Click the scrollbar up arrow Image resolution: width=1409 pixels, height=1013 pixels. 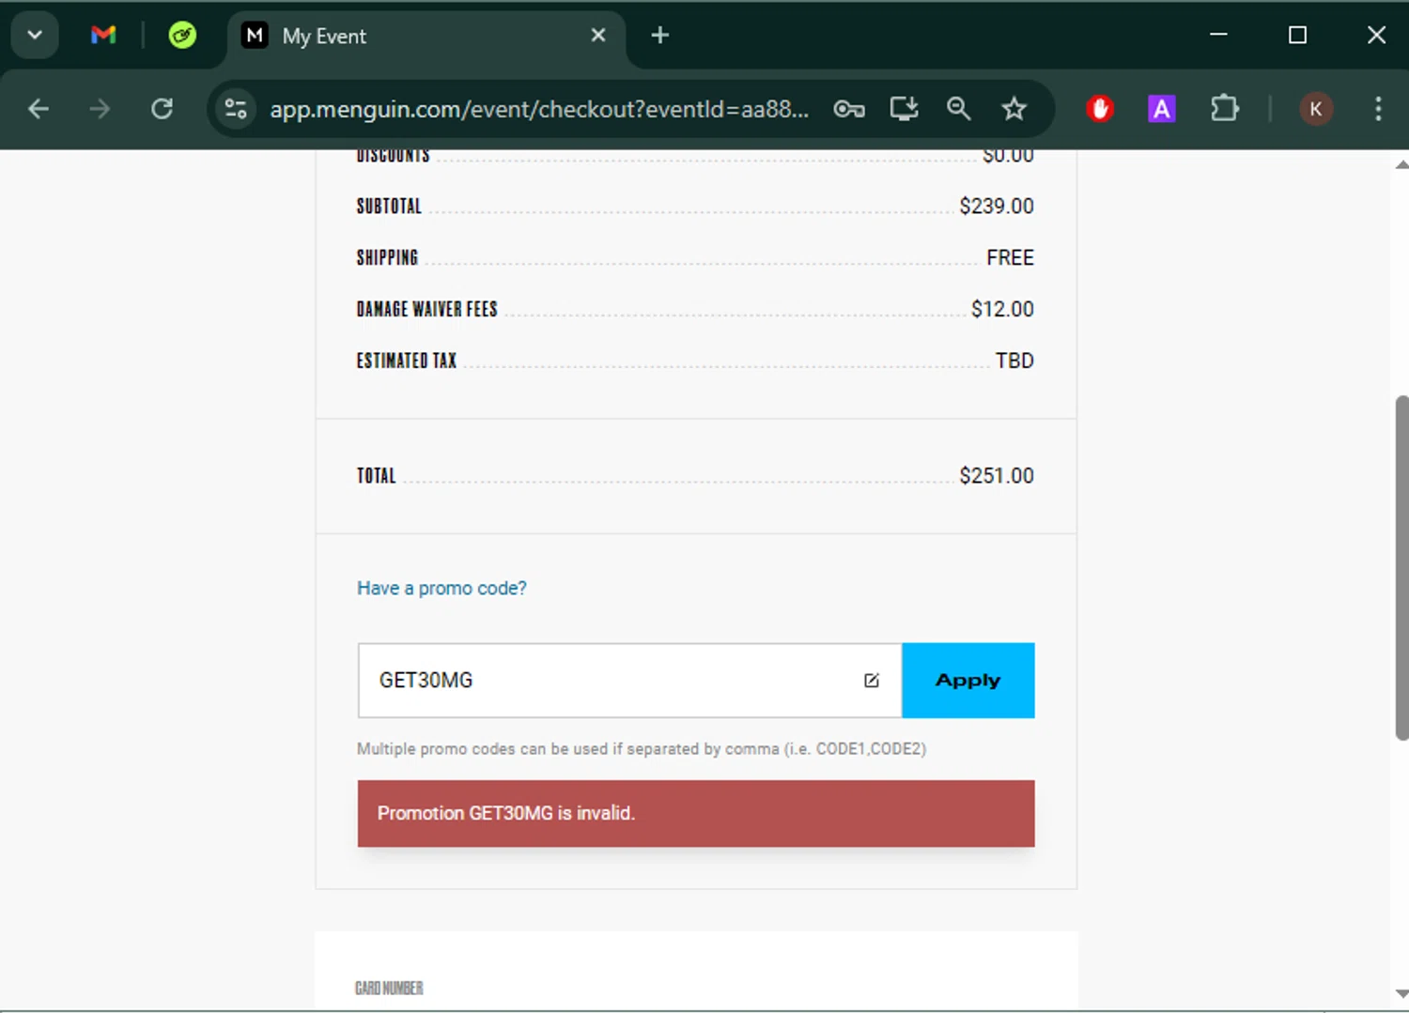[1401, 164]
